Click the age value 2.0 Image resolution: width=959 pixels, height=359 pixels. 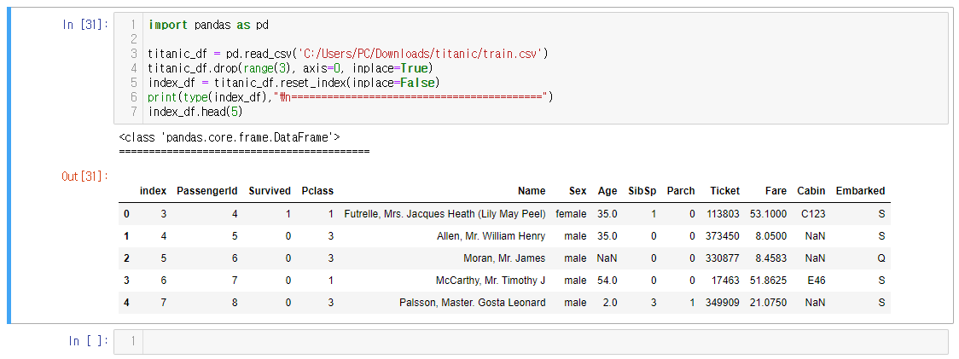click(x=610, y=302)
